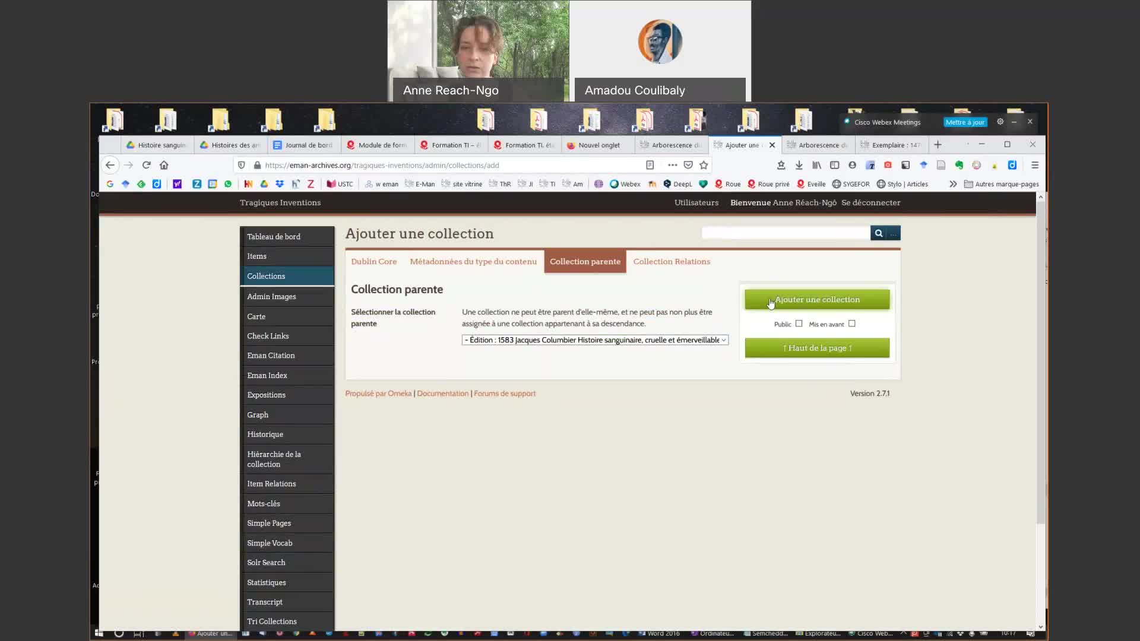Open the WhatsApp bookmark icon
This screenshot has width=1140, height=641.
pos(228,184)
